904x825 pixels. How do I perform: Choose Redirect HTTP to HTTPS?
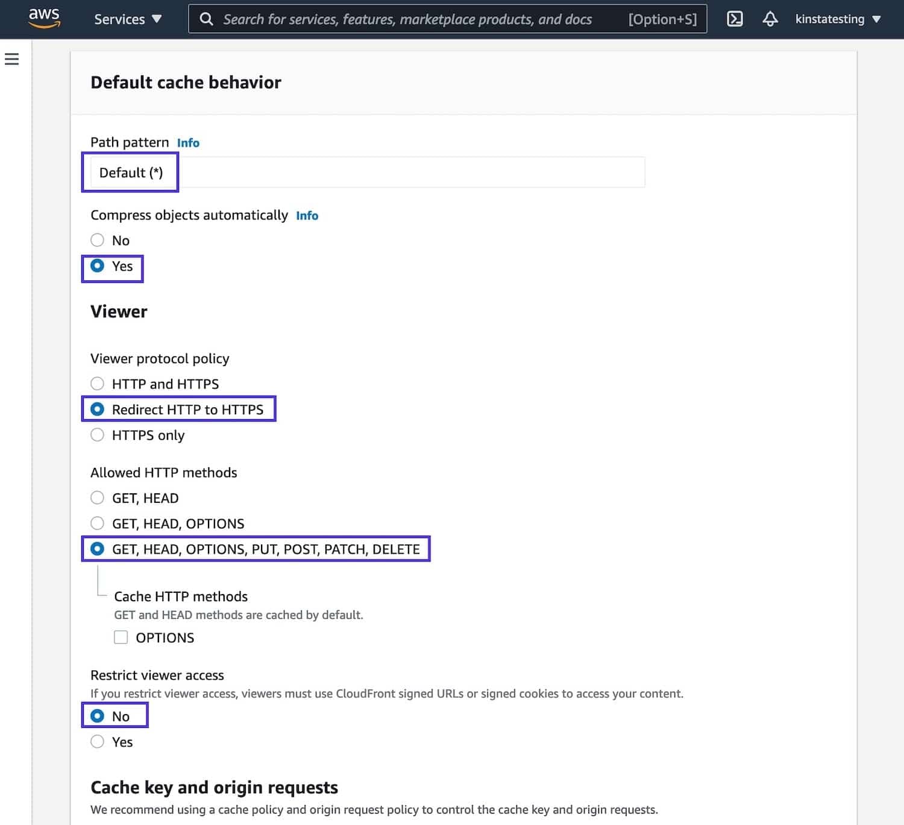point(97,409)
